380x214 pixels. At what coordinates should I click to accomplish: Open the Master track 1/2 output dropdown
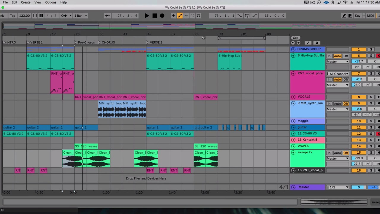pos(338,187)
